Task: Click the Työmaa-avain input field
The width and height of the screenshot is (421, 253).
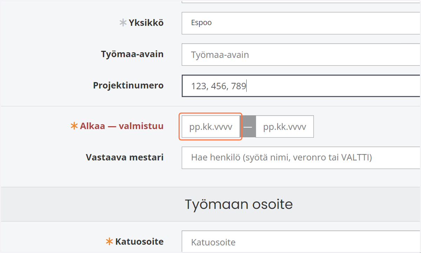Action: tap(301, 55)
